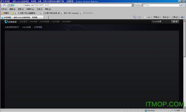This screenshot has width=186, height=112.
Task: Open the 文件 (File) menu
Action: pos(4,9)
